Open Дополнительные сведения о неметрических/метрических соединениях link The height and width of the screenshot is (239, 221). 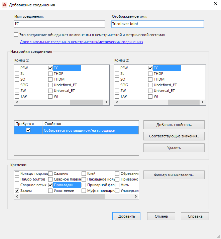(x=82, y=42)
